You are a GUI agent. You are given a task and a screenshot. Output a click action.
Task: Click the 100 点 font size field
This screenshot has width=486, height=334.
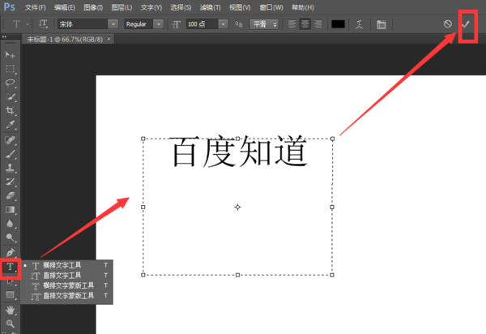(x=202, y=24)
